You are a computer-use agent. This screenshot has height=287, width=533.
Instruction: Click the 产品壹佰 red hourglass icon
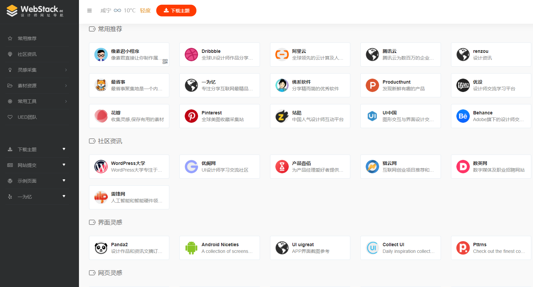[282, 167]
